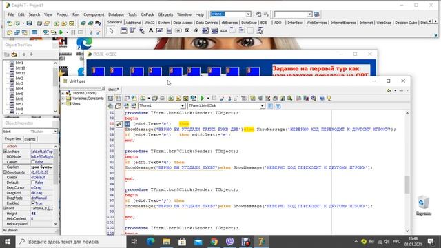Screen dimensions: 441x248
Task: Click the first icon after the TForm1.btn6Click dropdown
Action: tap(270, 106)
